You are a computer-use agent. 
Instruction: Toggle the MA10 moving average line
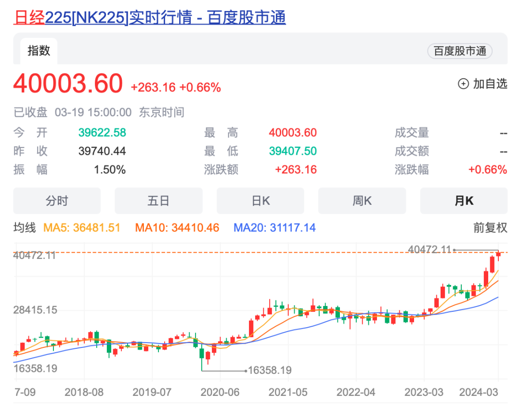click(x=177, y=228)
